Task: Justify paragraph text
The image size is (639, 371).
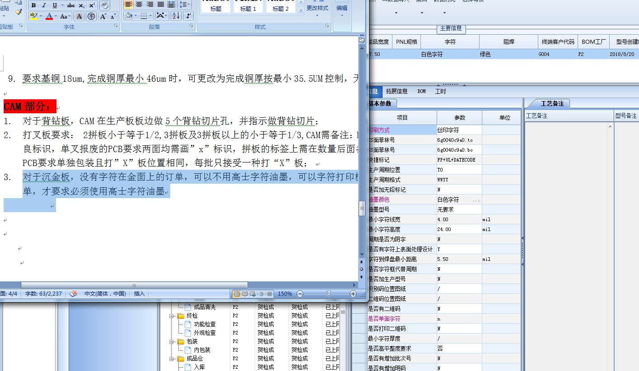Action: pyautogui.click(x=161, y=5)
